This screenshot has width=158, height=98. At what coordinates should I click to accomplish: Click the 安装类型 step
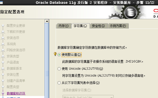pos(13,56)
